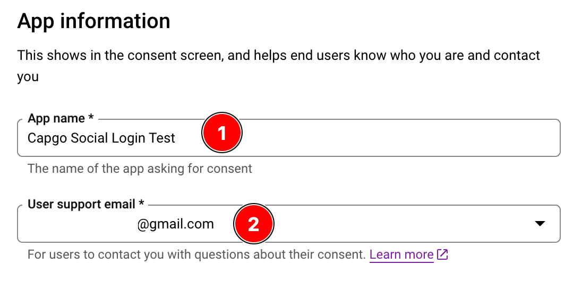Screen dimensions: 582x282
Task: Click the word "Test" in the App name field
Action: pos(162,138)
